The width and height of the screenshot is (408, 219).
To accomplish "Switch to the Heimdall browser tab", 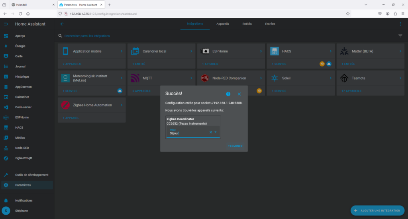I will point(33,5).
